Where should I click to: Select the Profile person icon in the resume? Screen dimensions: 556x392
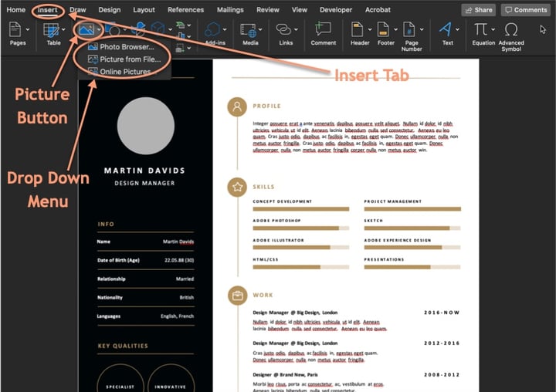coord(237,106)
